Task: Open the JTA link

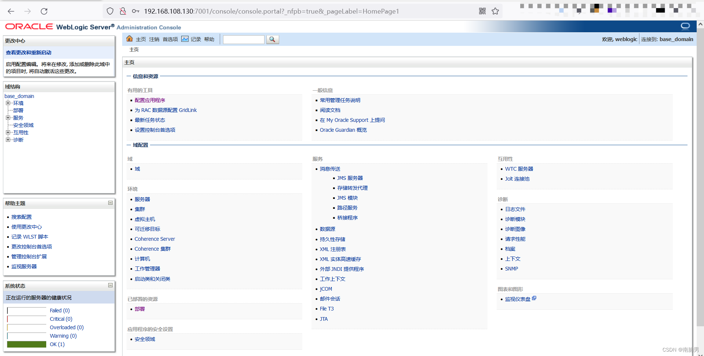Action: click(324, 319)
